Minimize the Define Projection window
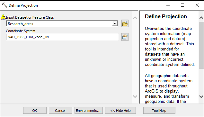The height and width of the screenshot is (117, 204). [x=168, y=5]
